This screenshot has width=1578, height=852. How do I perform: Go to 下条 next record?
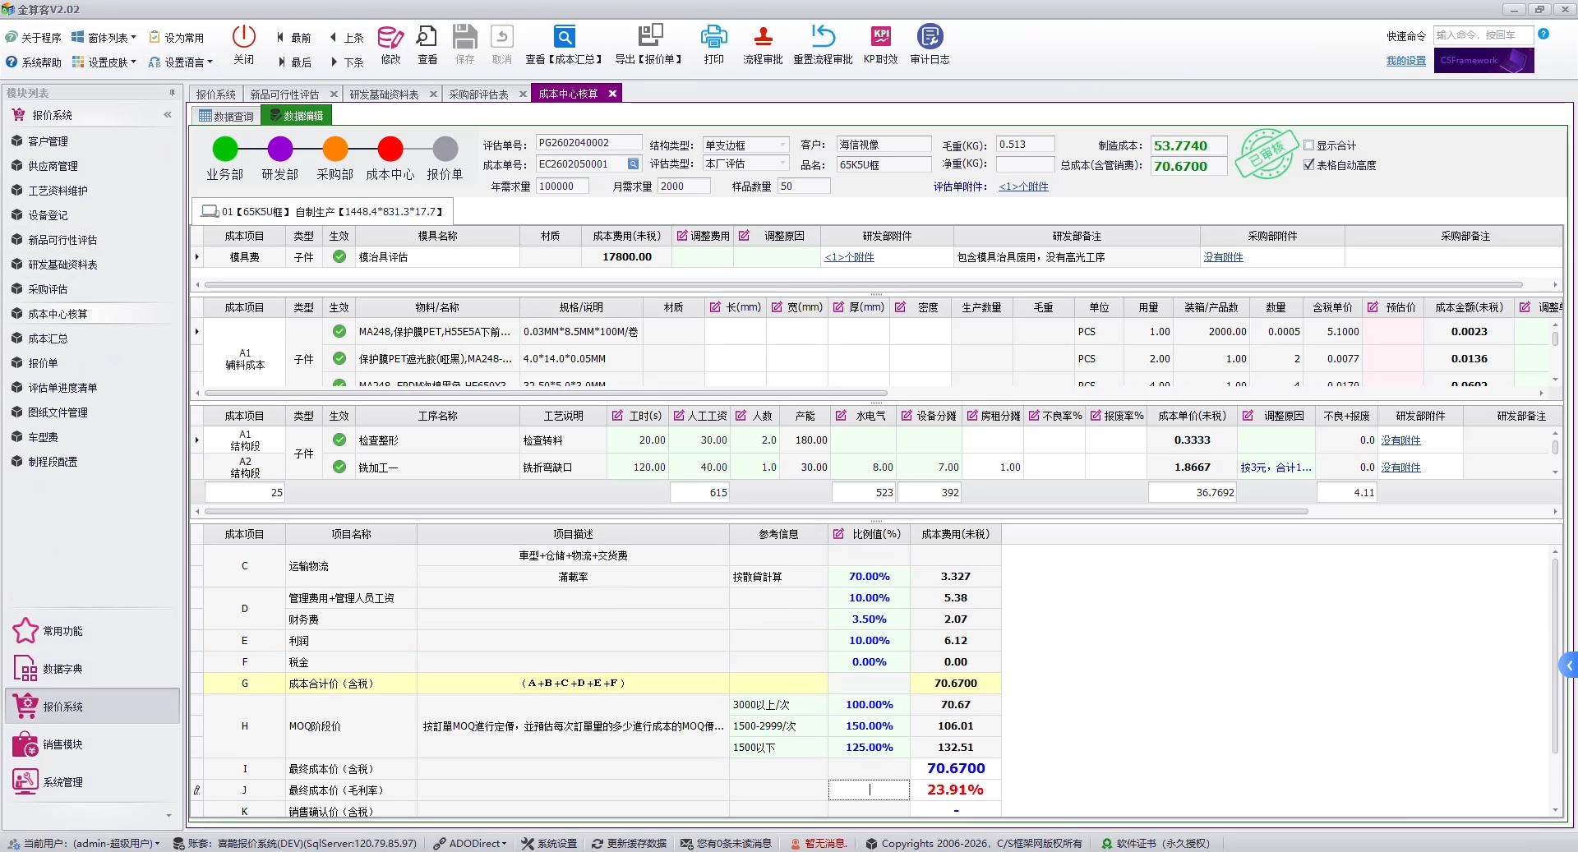point(346,62)
